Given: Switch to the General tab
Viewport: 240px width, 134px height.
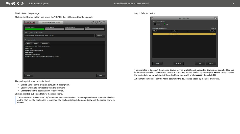Looking at the screenshot, I should 29,43.
